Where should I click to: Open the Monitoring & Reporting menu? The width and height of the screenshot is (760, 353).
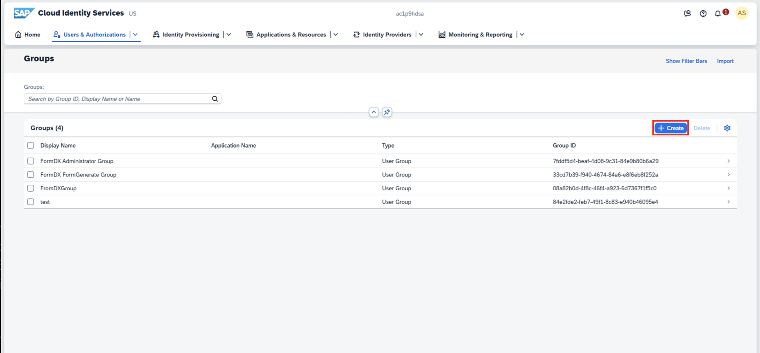point(480,34)
